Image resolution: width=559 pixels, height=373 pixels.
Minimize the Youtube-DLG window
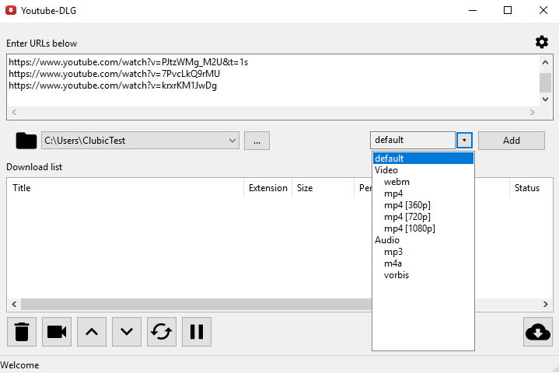point(473,10)
